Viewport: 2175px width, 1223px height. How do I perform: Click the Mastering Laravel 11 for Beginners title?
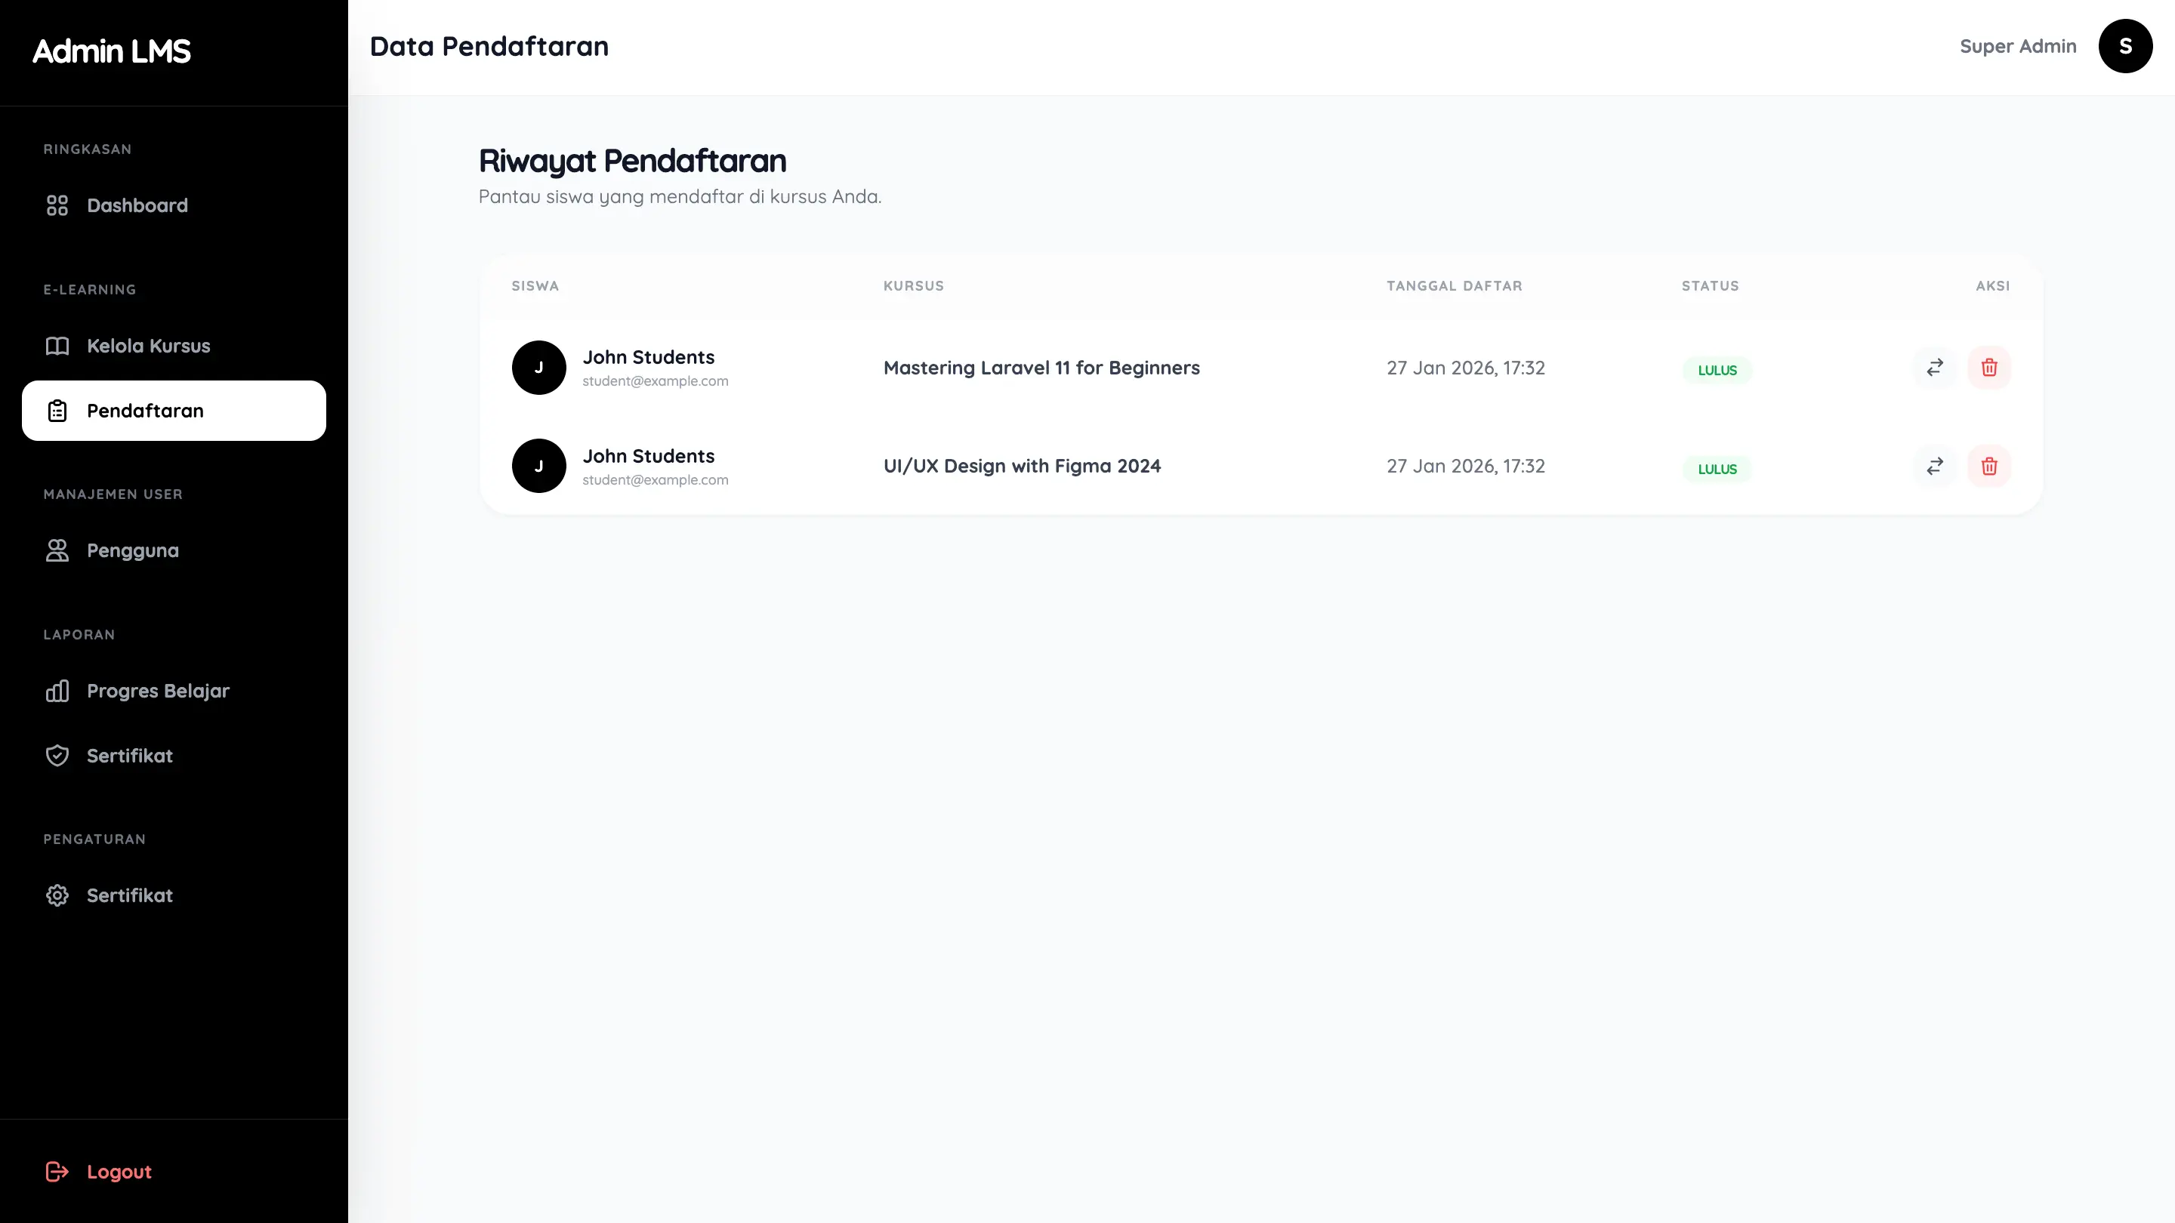[1041, 368]
